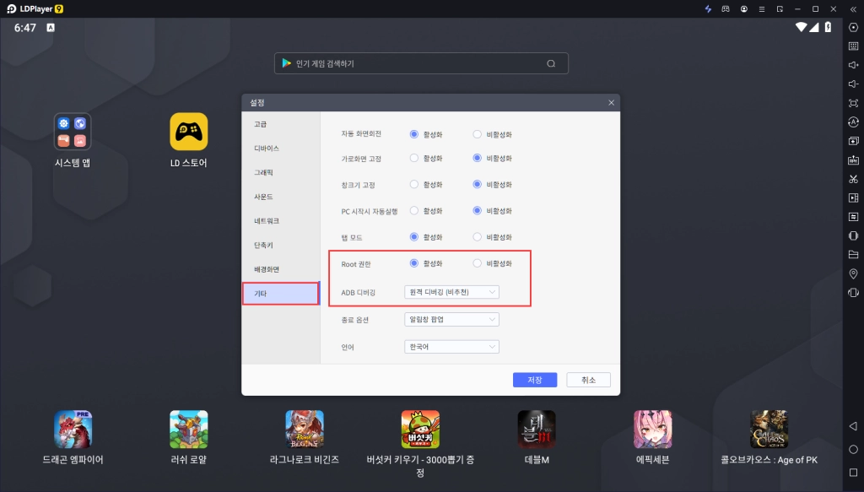The image size is (864, 492).
Task: Disable Root 권한 with 비활성화 radio
Action: (x=478, y=263)
